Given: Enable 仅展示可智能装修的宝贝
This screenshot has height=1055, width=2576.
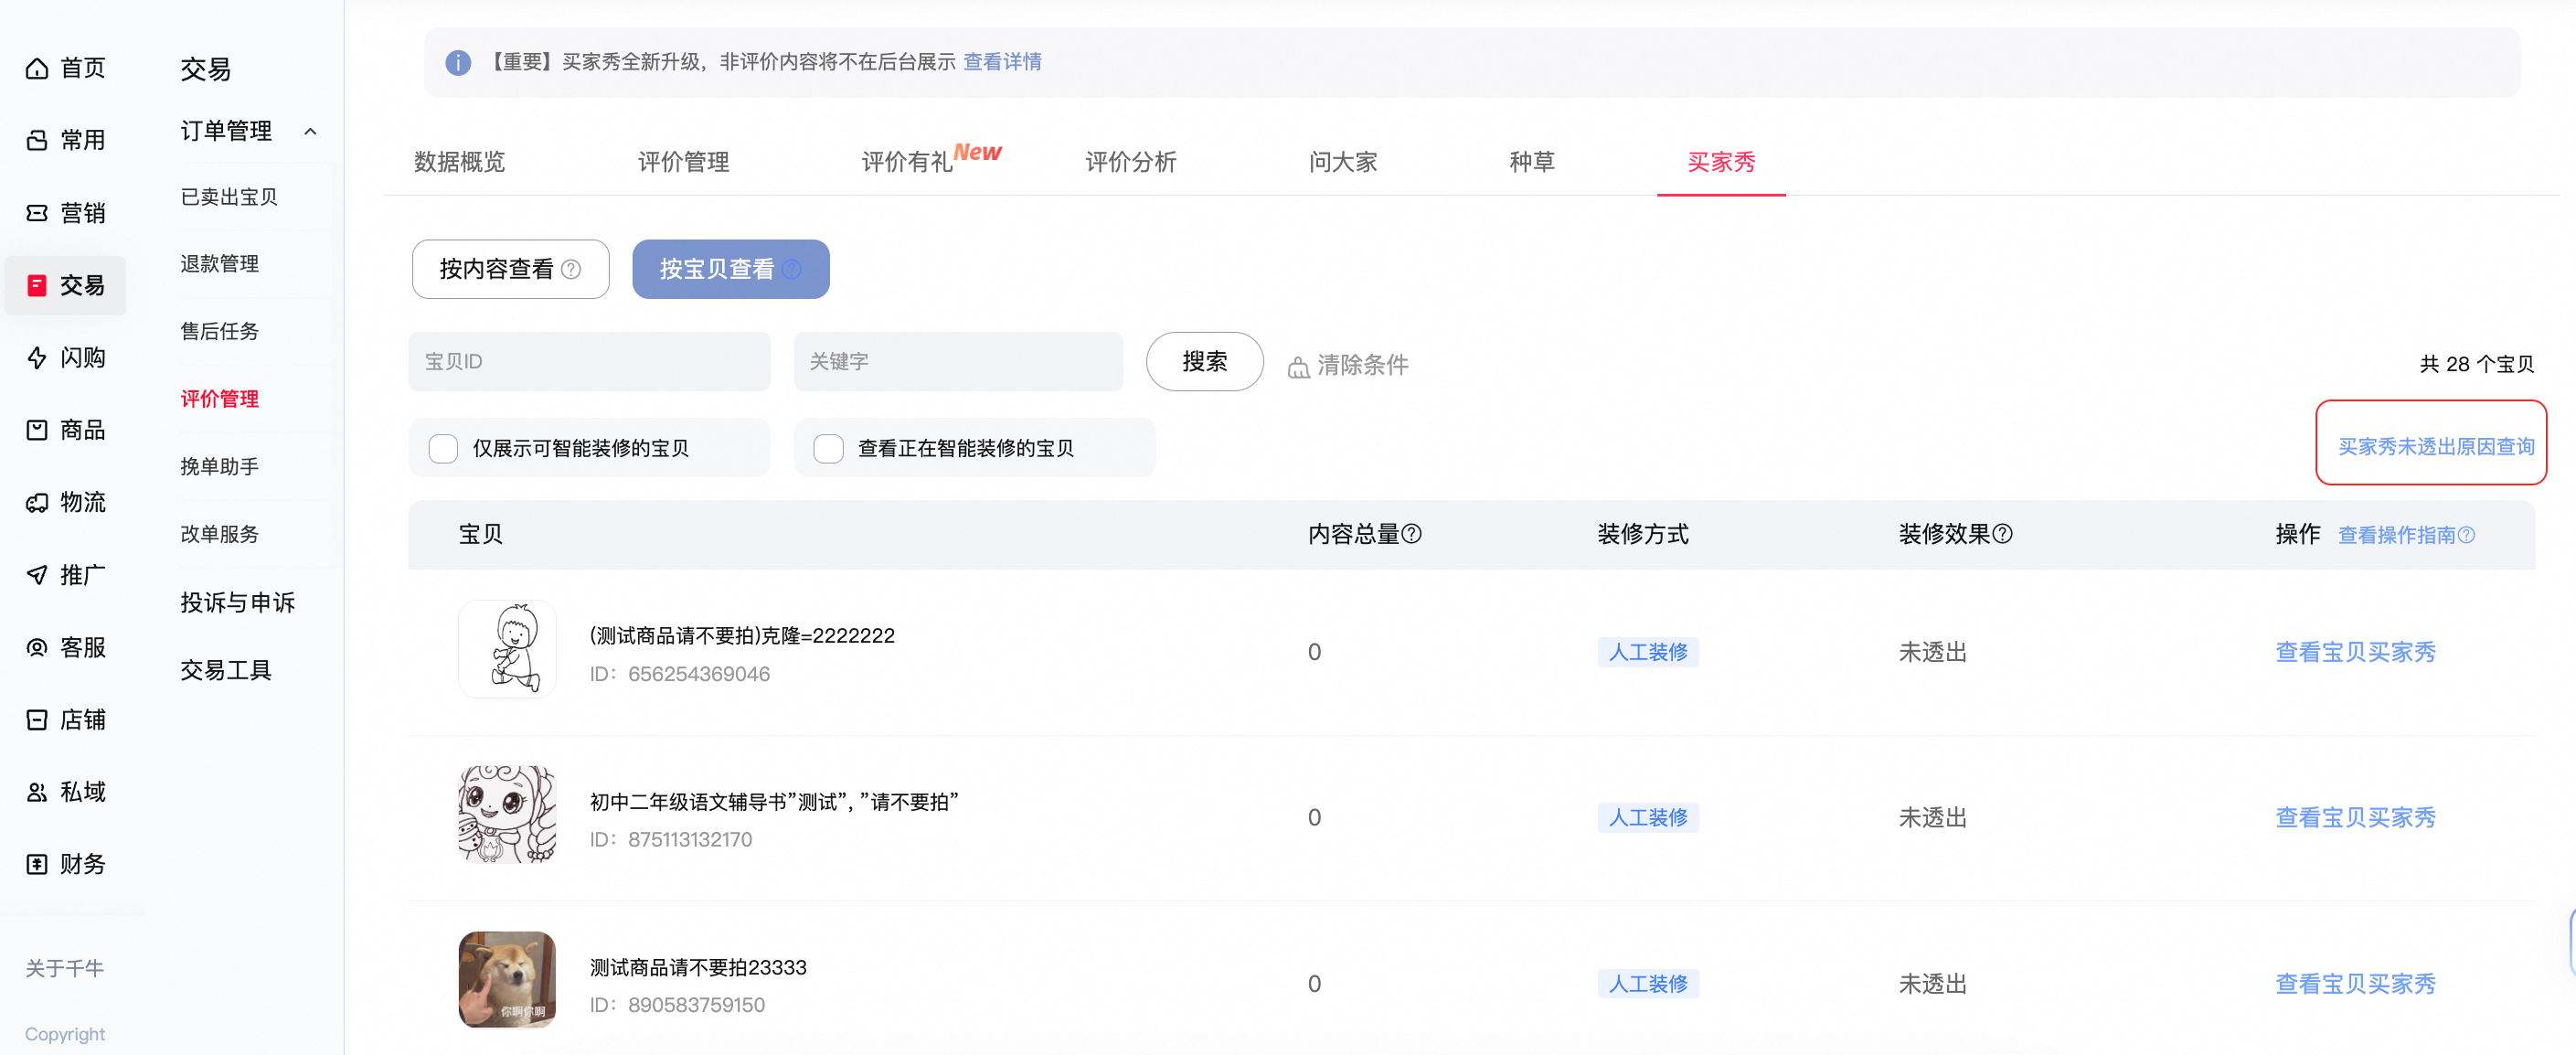Looking at the screenshot, I should [443, 448].
